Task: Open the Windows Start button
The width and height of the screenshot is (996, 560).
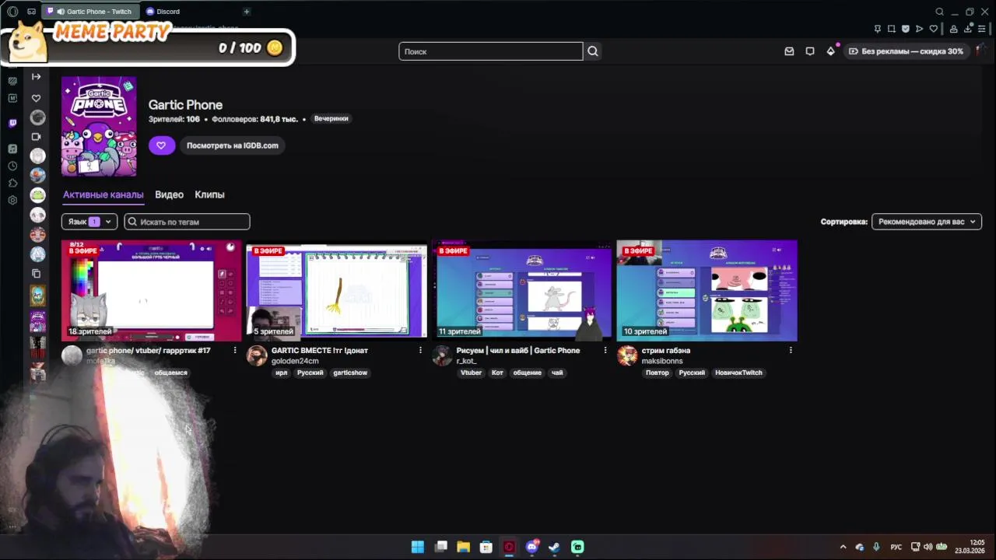Action: tap(418, 547)
